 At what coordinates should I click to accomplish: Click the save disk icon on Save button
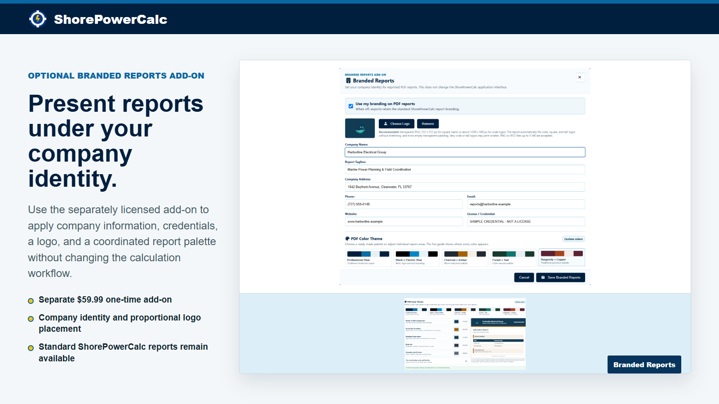click(543, 277)
